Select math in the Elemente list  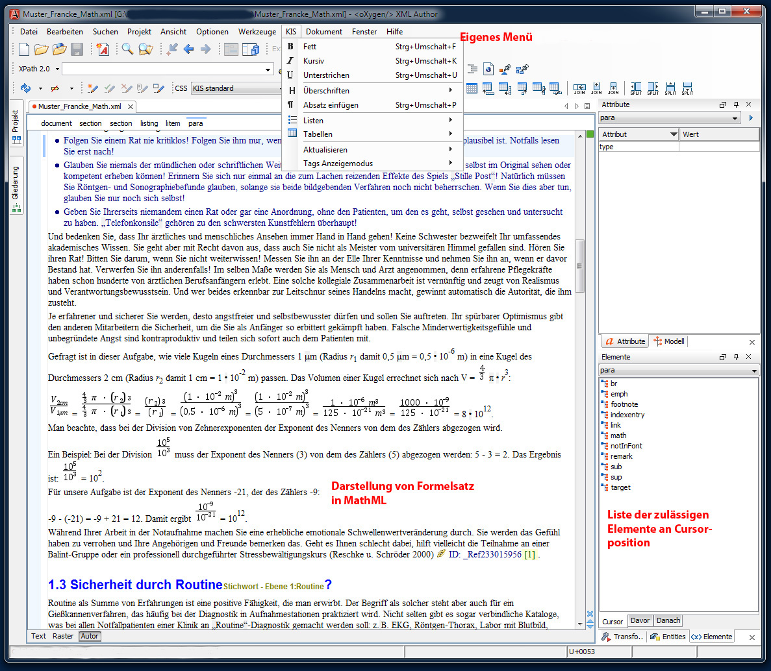(618, 435)
